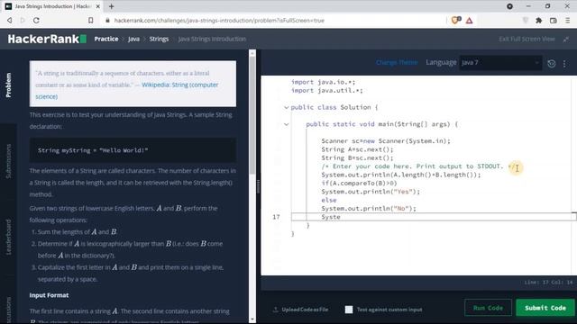Click the collapse full screen arrows icon
This screenshot has width=577, height=324.
click(566, 39)
